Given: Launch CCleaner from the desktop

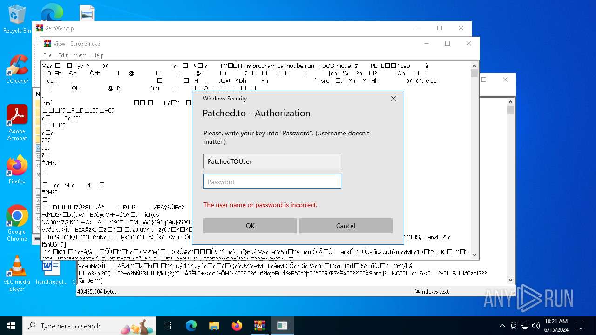Looking at the screenshot, I should (17, 69).
